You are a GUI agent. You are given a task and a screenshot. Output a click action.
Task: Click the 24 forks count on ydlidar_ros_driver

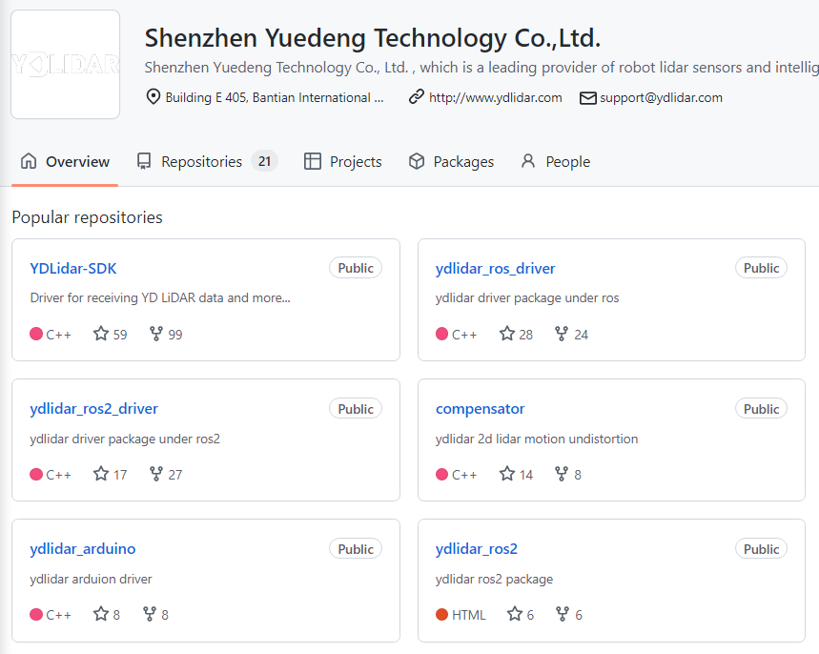(x=582, y=335)
